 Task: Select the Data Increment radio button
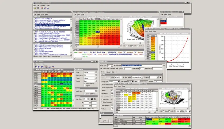point(102,102)
